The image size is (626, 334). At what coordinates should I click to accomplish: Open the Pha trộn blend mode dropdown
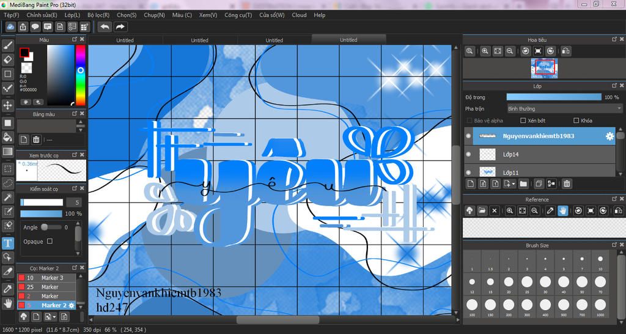pyautogui.click(x=564, y=109)
